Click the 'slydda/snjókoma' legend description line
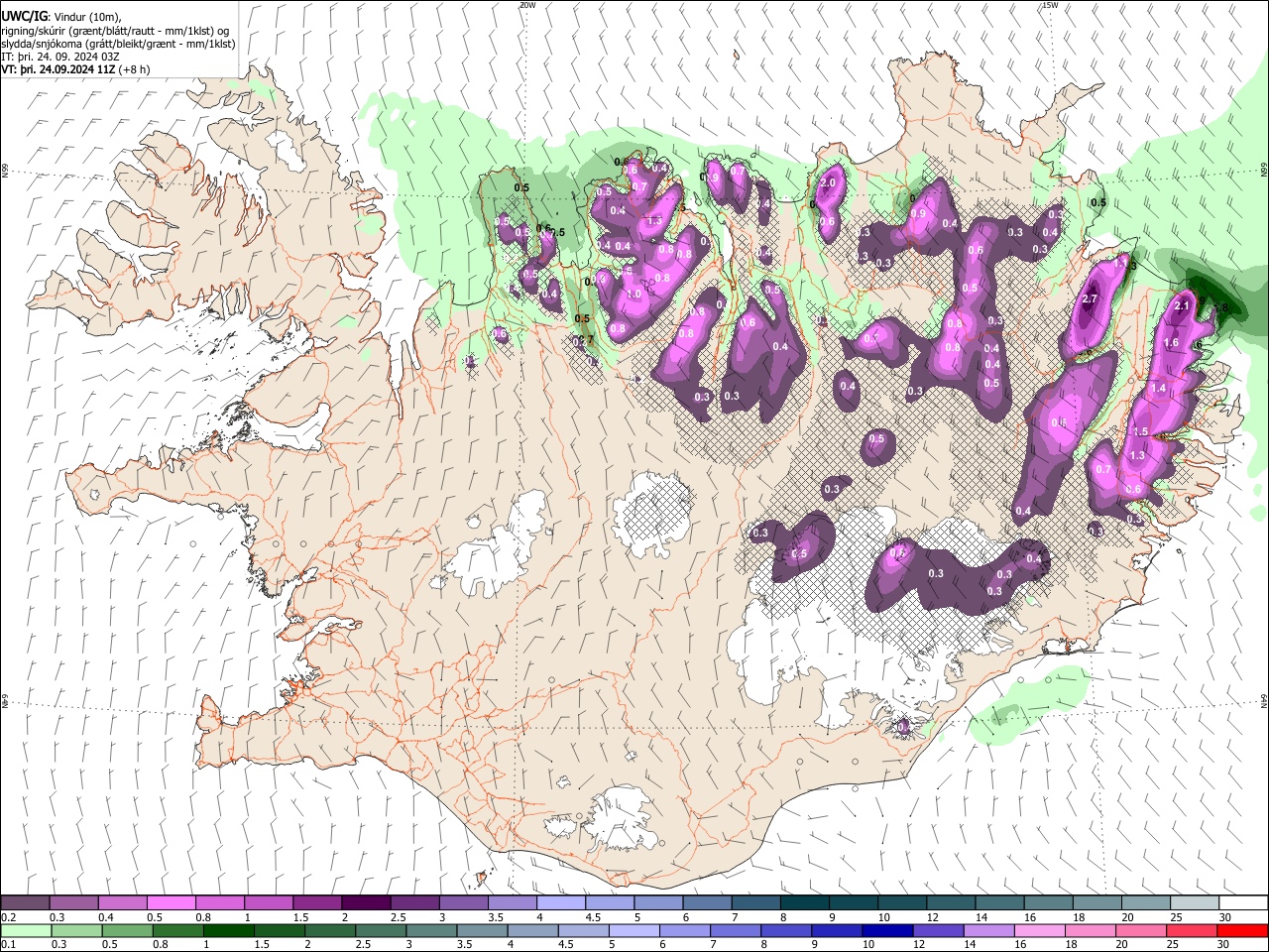This screenshot has width=1269, height=952. point(118,45)
